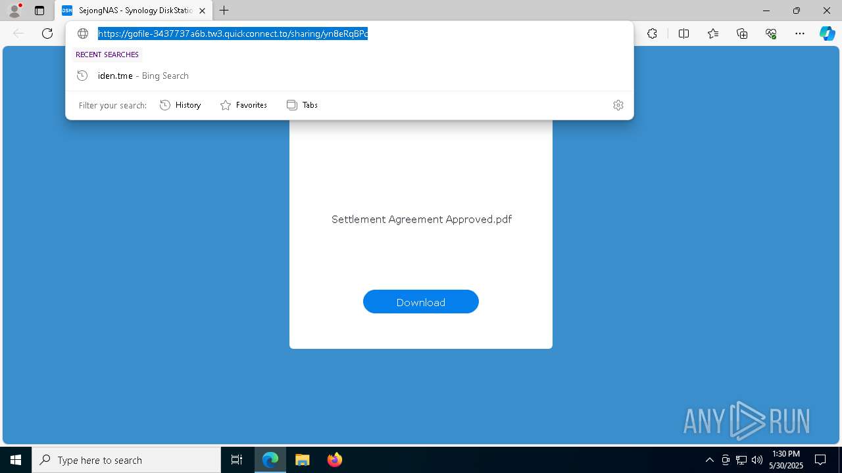Close the Edge browser window
Image resolution: width=842 pixels, height=473 pixels.
[x=827, y=11]
